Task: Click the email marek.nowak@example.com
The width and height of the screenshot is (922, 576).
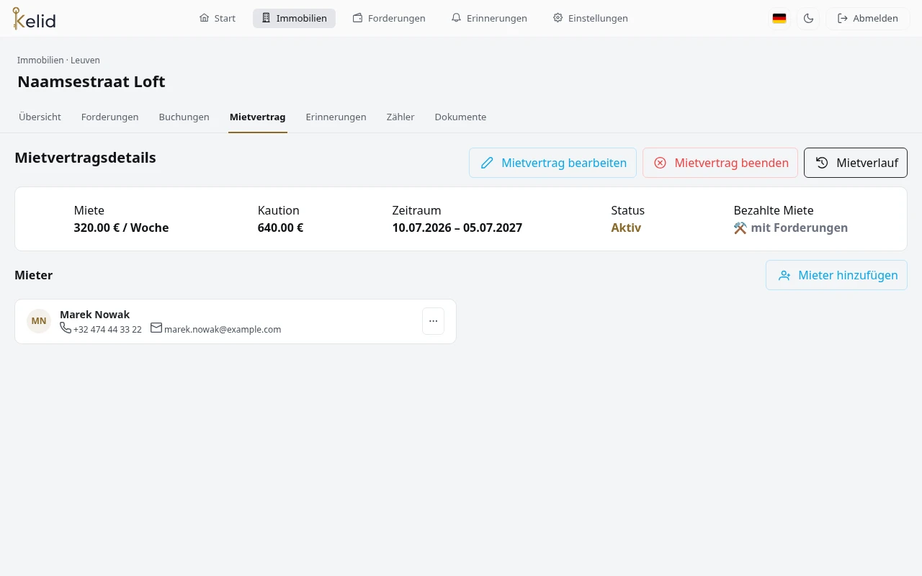Action: 223,330
